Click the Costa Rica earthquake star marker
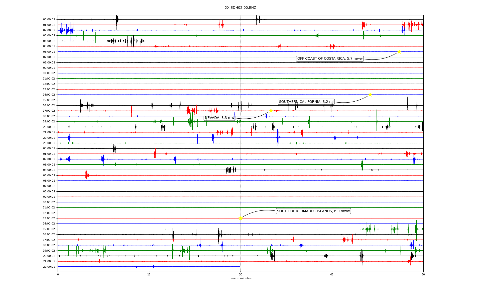This screenshot has width=481, height=301. pos(399,52)
